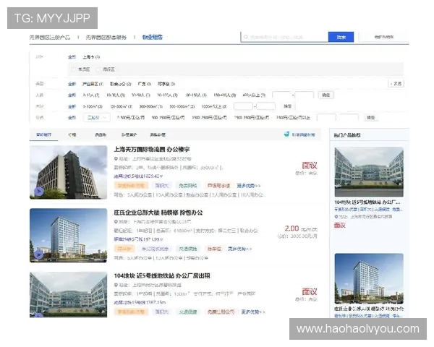Image resolution: width=434 pixels, height=347 pixels.
Task: Click the metro distance link under 庄氏企业总部大楼 listing
Action: point(138,239)
